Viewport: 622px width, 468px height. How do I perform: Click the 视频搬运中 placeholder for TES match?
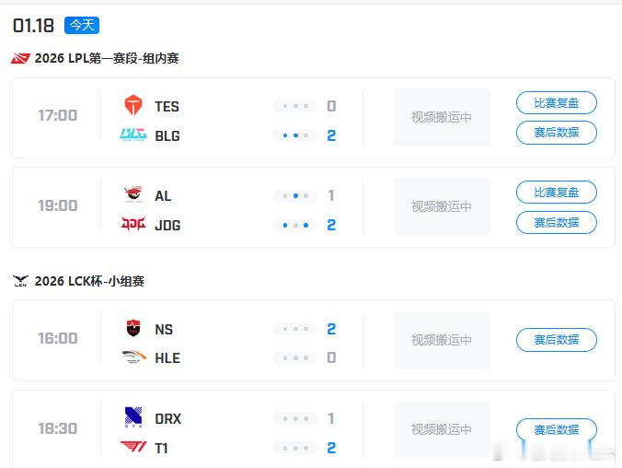point(442,117)
